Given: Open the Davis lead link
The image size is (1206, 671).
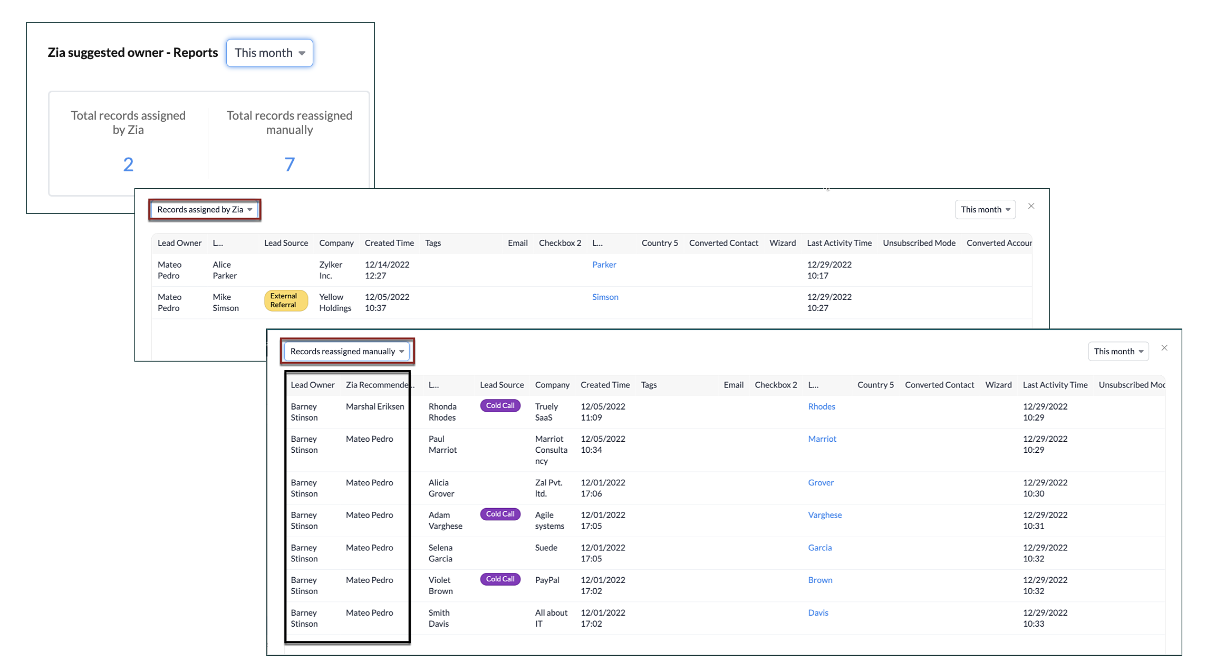Looking at the screenshot, I should (x=818, y=612).
